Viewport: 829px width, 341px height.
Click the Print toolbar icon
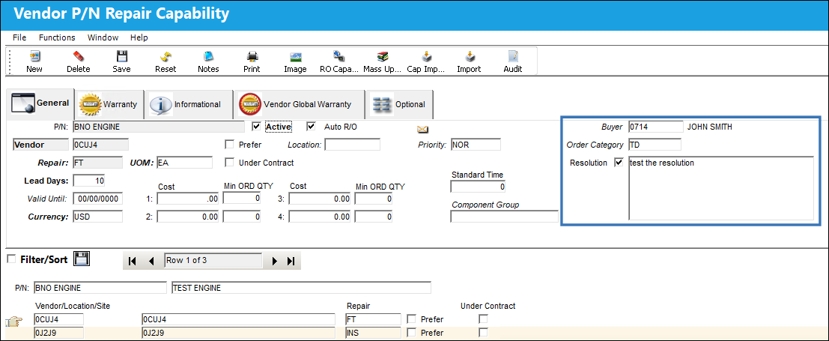252,57
